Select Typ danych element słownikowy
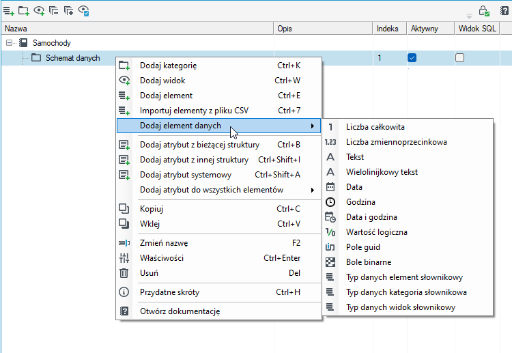The width and height of the screenshot is (512, 353). [408, 277]
